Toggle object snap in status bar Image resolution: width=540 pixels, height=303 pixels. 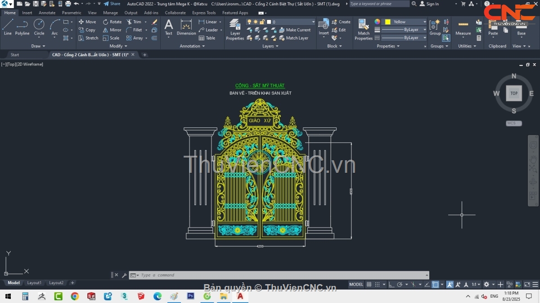point(435,284)
